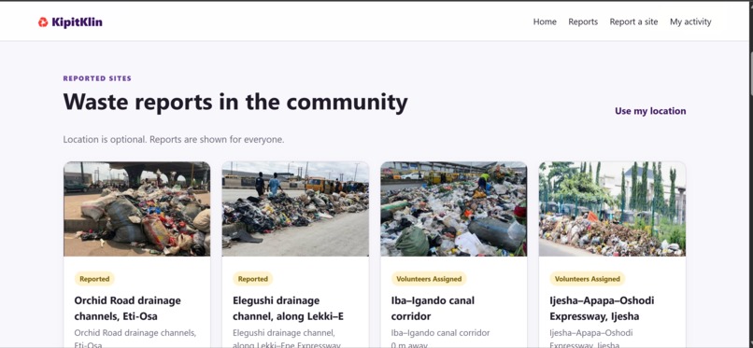Open Ijesha–Apapa–Oshodi Expressway, Ijesha title

click(602, 308)
